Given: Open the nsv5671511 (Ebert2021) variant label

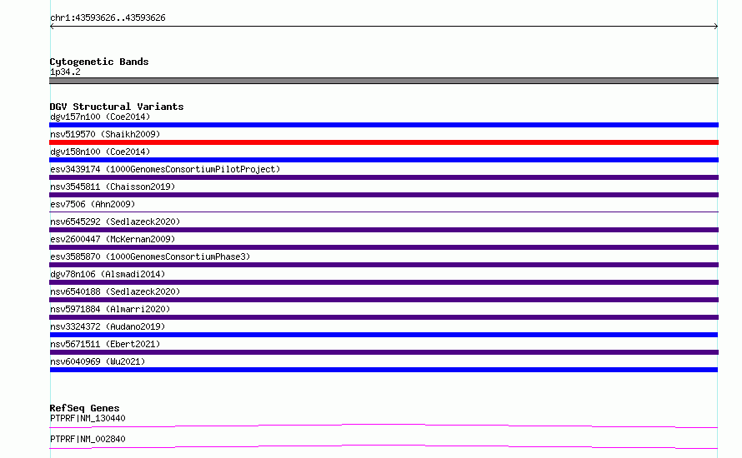Looking at the screenshot, I should click(x=105, y=344).
